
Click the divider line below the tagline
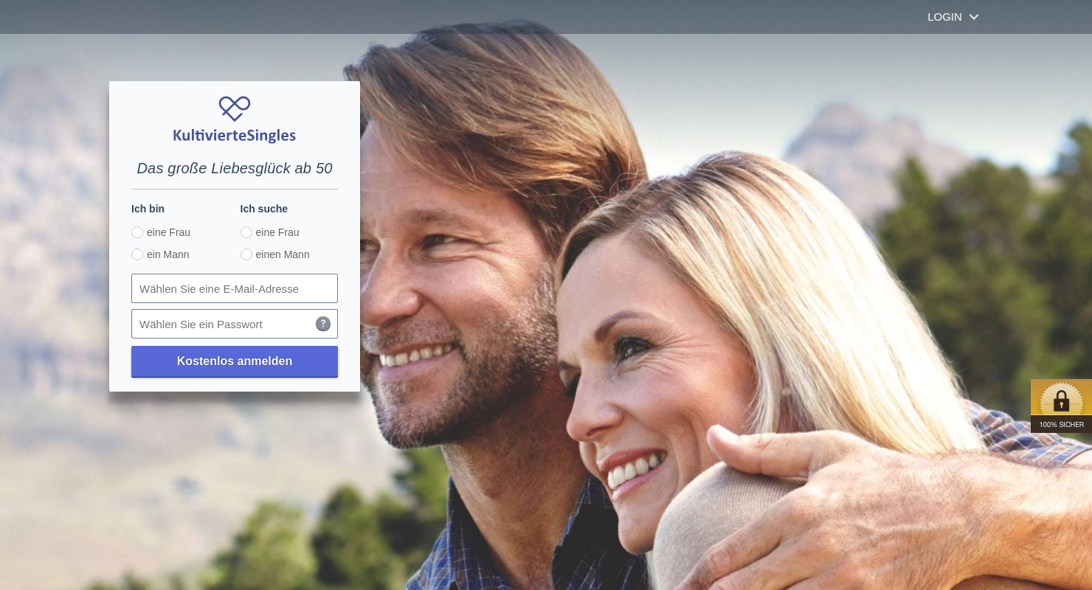pyautogui.click(x=235, y=190)
